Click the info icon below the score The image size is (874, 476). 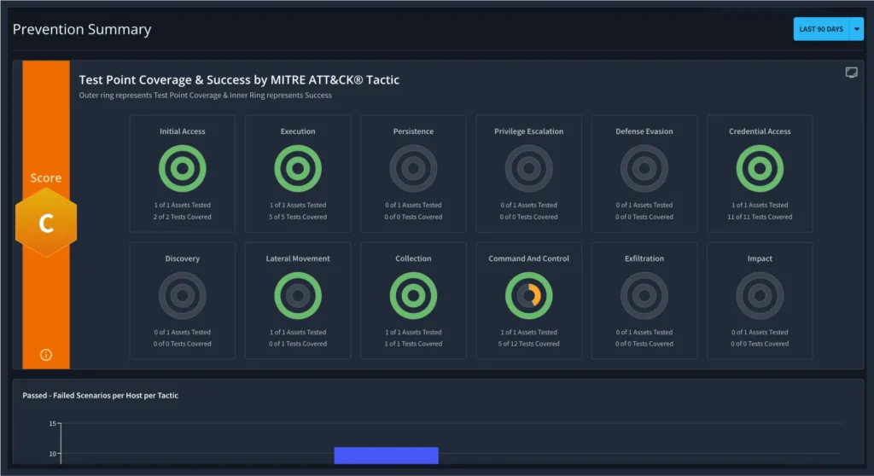pyautogui.click(x=46, y=355)
